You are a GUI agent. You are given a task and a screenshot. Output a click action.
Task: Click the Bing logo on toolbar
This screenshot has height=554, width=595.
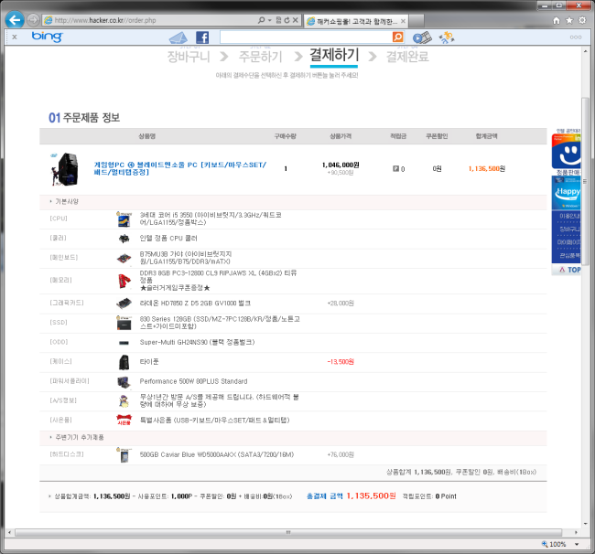47,37
